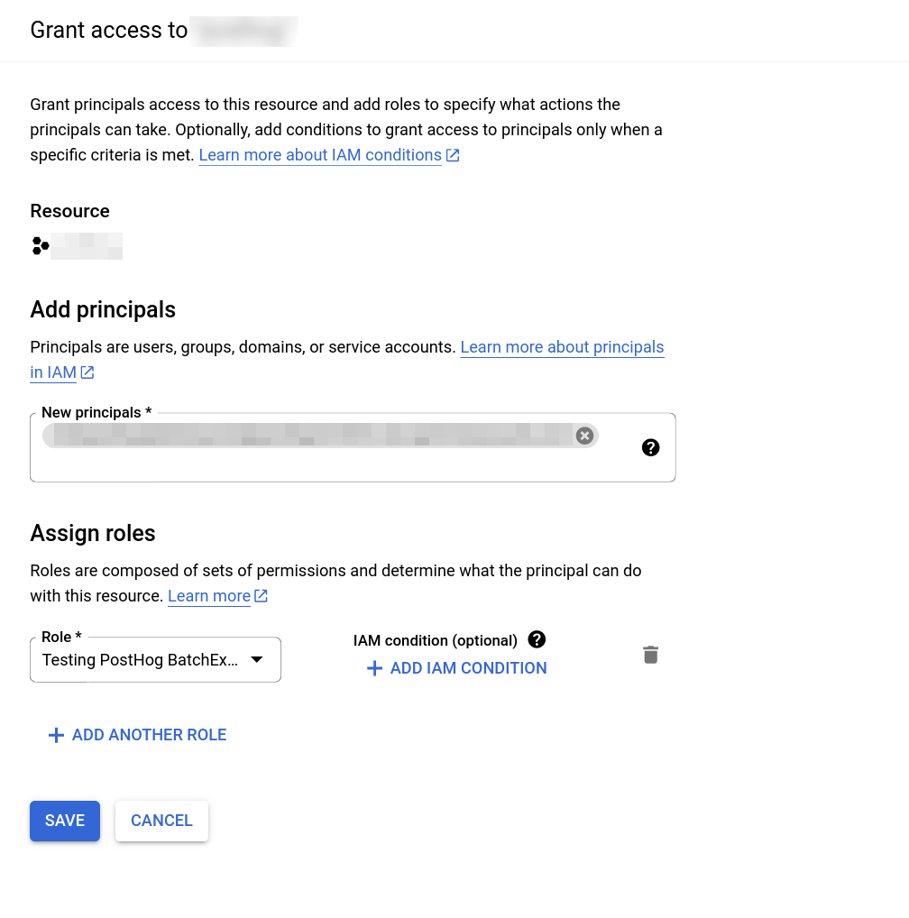The width and height of the screenshot is (909, 918).
Task: Open Learn more about principals in IAM
Action: [x=562, y=346]
